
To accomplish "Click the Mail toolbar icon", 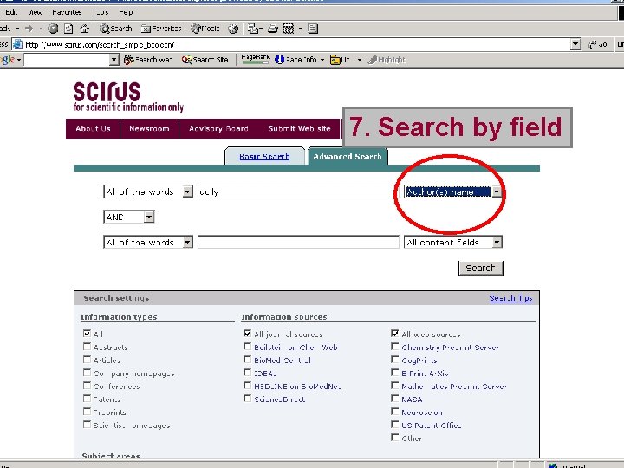I will [252, 29].
